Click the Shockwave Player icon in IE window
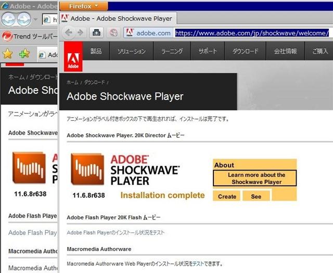 coord(29,168)
